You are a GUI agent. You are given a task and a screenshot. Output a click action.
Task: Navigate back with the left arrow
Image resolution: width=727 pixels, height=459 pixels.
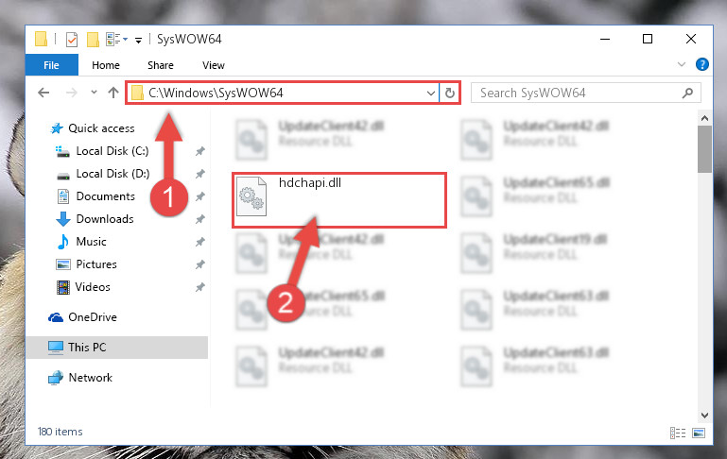43,93
